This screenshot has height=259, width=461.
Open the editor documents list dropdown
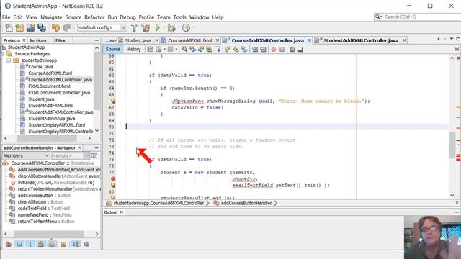452,39
